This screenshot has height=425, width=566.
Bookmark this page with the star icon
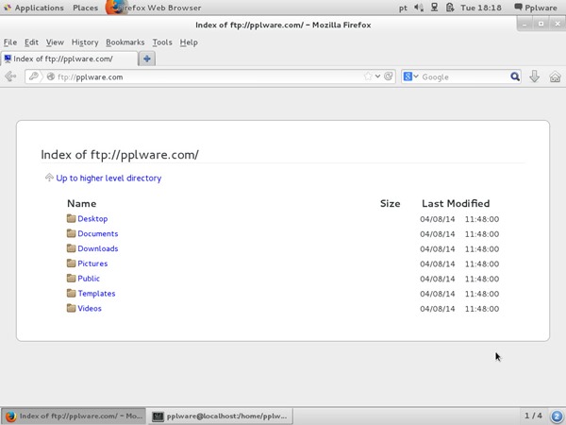tap(368, 76)
